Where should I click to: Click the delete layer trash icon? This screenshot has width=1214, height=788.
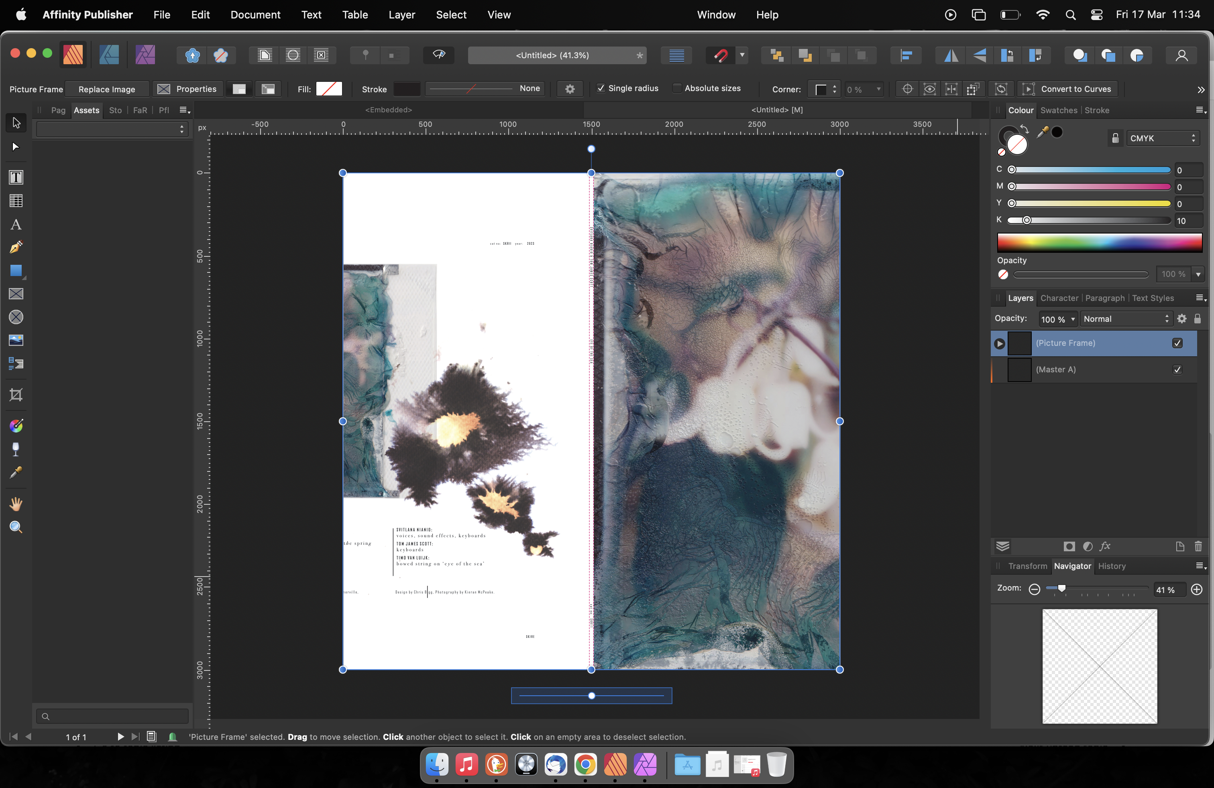(x=1198, y=546)
